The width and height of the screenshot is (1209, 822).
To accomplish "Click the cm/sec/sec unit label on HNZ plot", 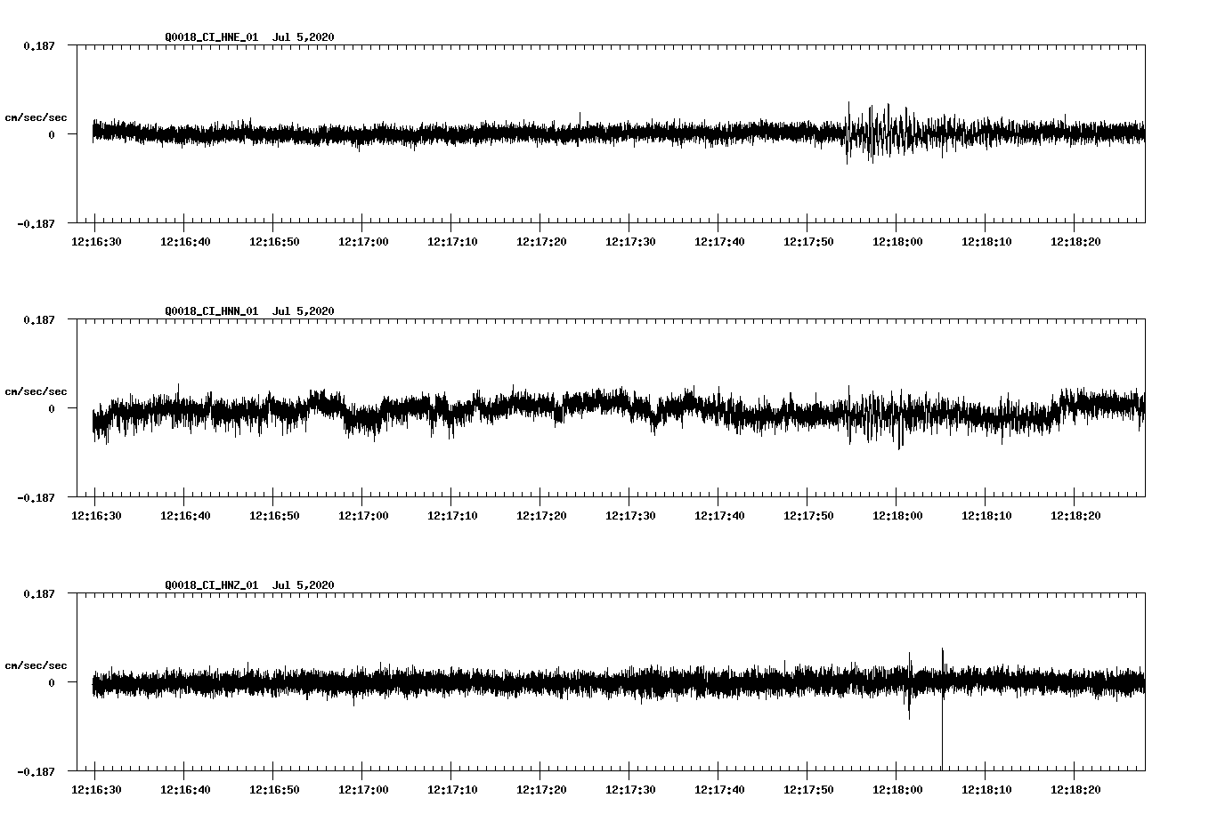I will click(x=36, y=665).
